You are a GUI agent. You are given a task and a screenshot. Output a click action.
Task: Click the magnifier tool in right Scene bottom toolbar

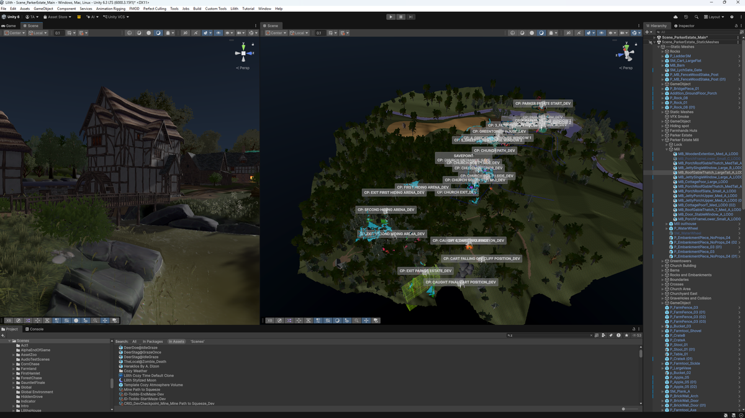[x=356, y=321]
